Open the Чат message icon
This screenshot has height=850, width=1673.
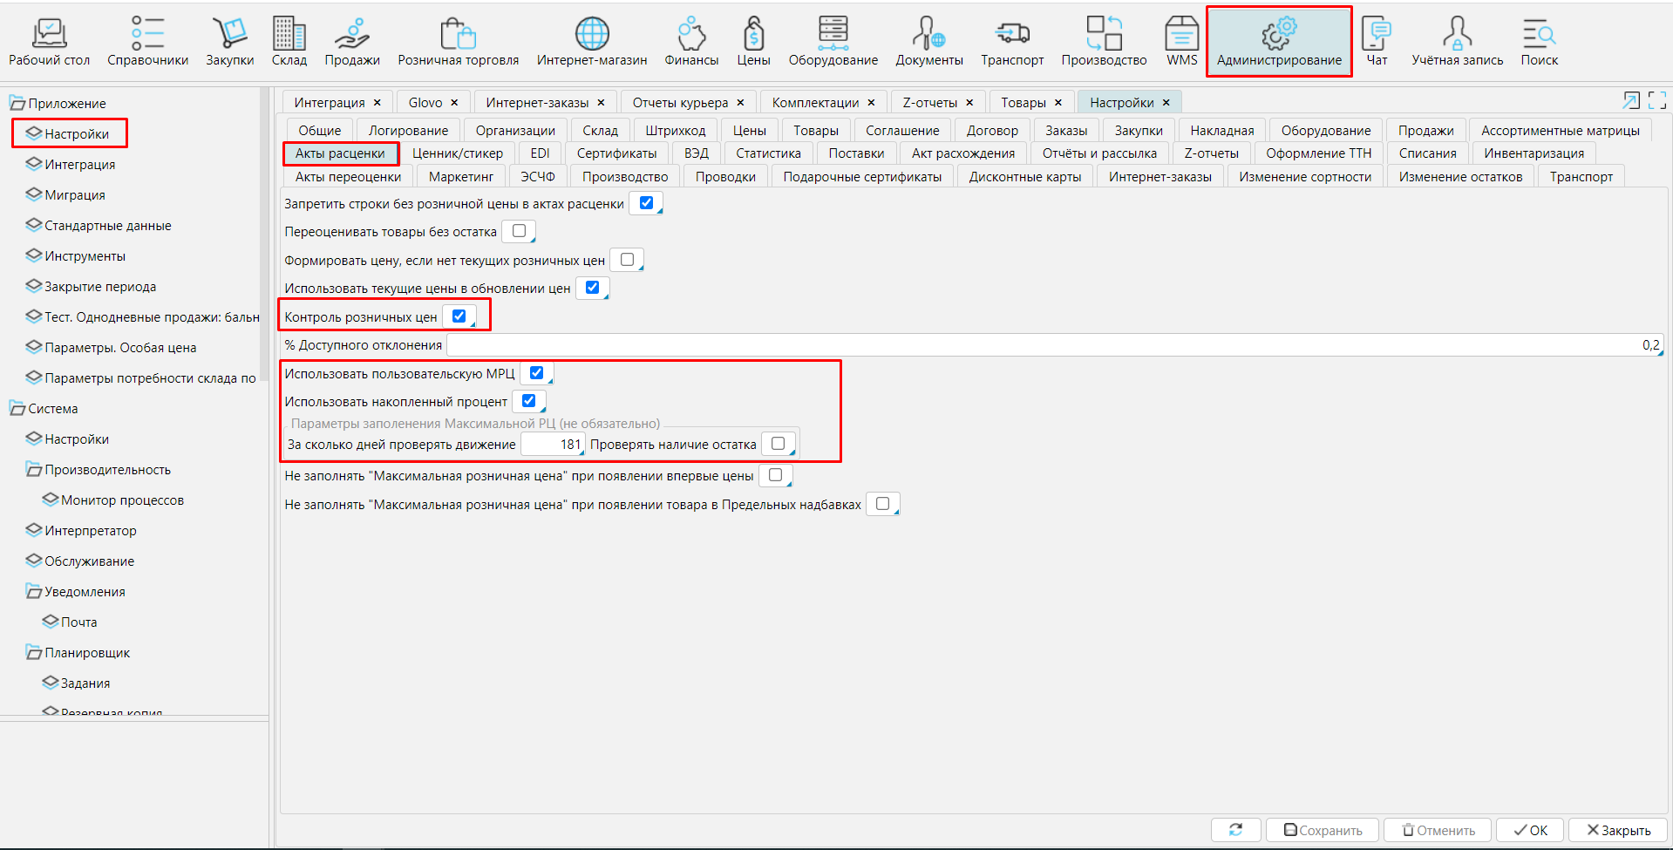pyautogui.click(x=1376, y=34)
